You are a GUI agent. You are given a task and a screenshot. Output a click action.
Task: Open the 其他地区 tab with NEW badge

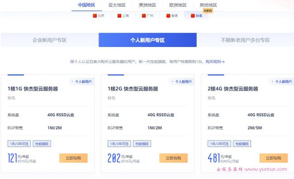(209, 5)
